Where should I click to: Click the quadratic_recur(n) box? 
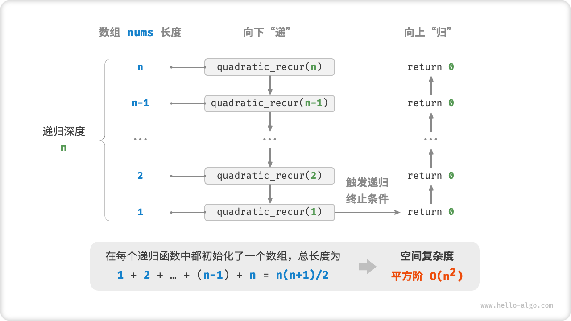(x=269, y=67)
